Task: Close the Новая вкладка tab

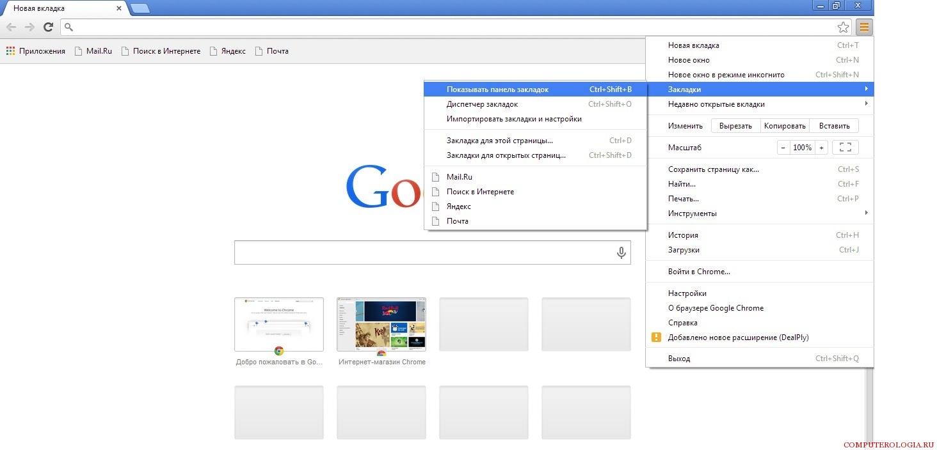Action: coord(119,8)
